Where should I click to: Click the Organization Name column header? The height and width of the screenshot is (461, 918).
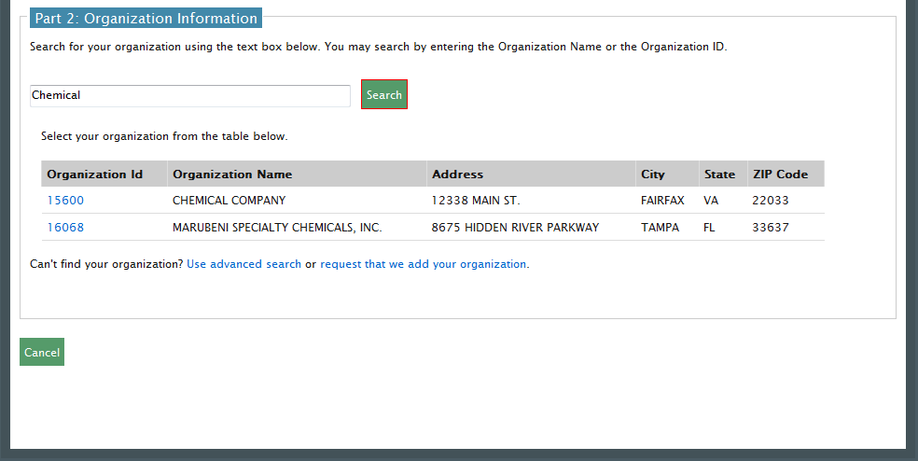coord(297,174)
